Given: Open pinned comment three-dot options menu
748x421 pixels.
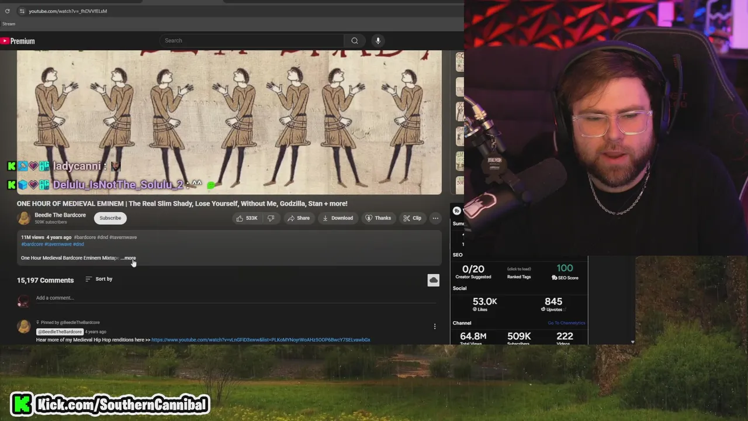Looking at the screenshot, I should 435,326.
